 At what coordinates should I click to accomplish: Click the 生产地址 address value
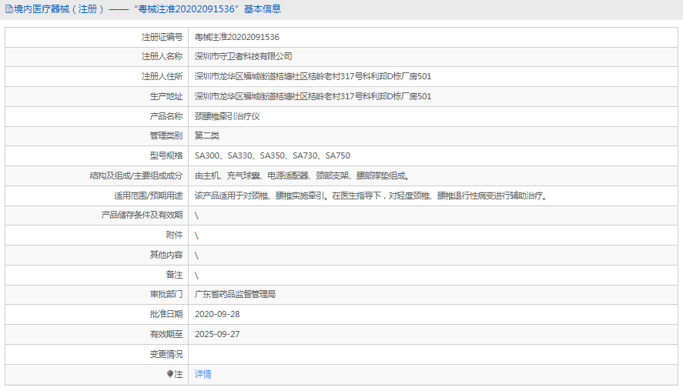coord(313,96)
